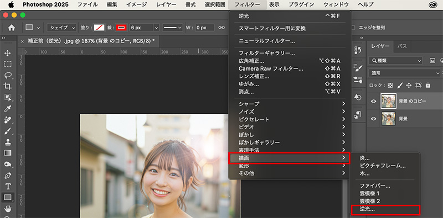
Task: Open the レイヤー menu in menu bar
Action: (x=167, y=4)
